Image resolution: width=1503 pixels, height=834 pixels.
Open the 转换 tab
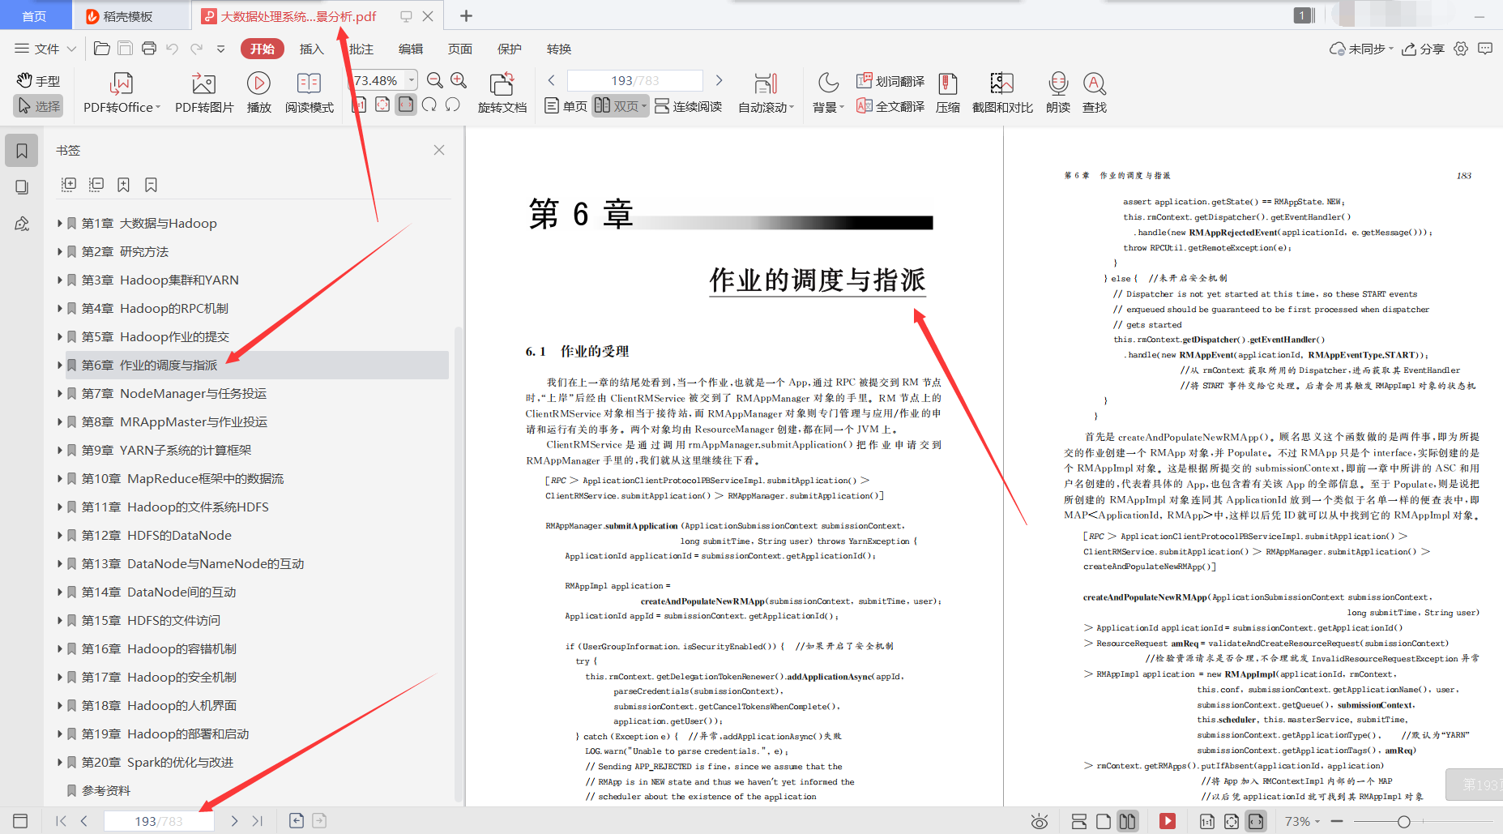[x=559, y=49]
